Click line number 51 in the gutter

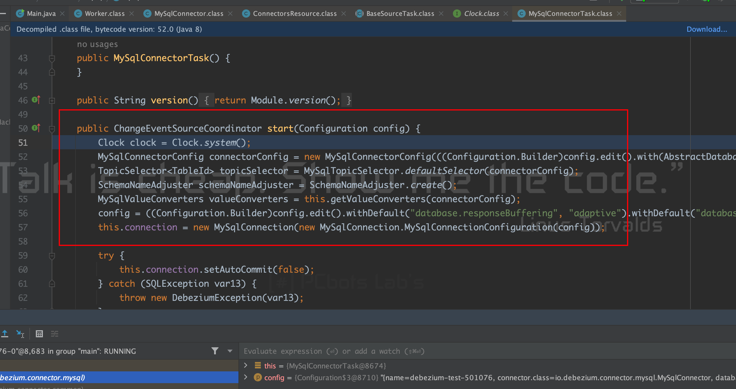click(x=23, y=143)
